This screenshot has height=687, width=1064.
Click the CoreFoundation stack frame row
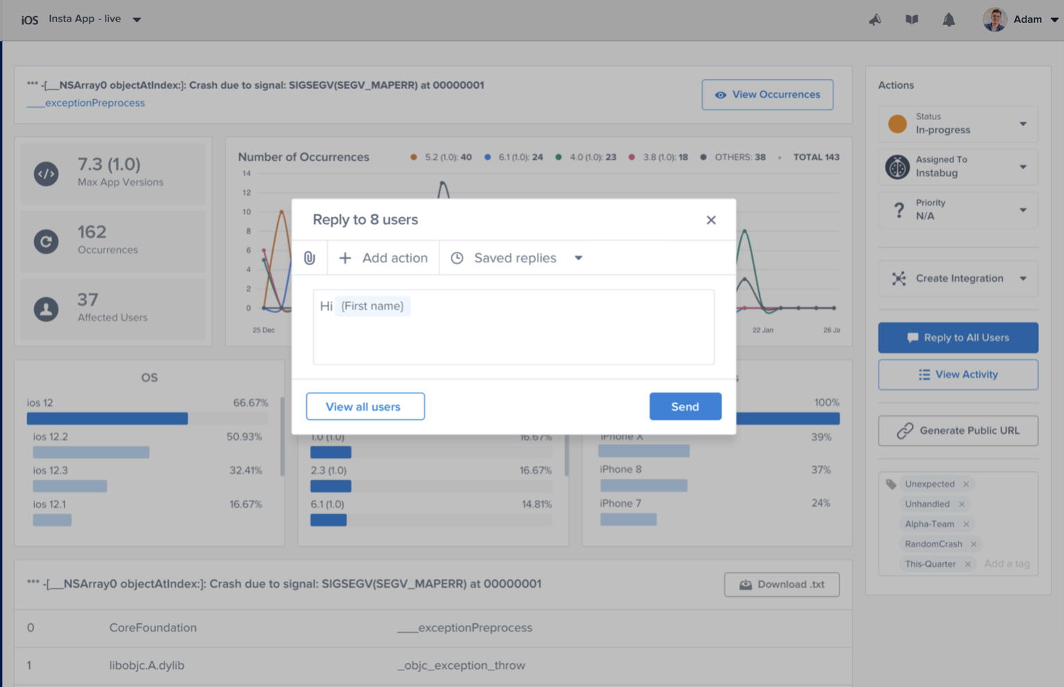tap(433, 628)
